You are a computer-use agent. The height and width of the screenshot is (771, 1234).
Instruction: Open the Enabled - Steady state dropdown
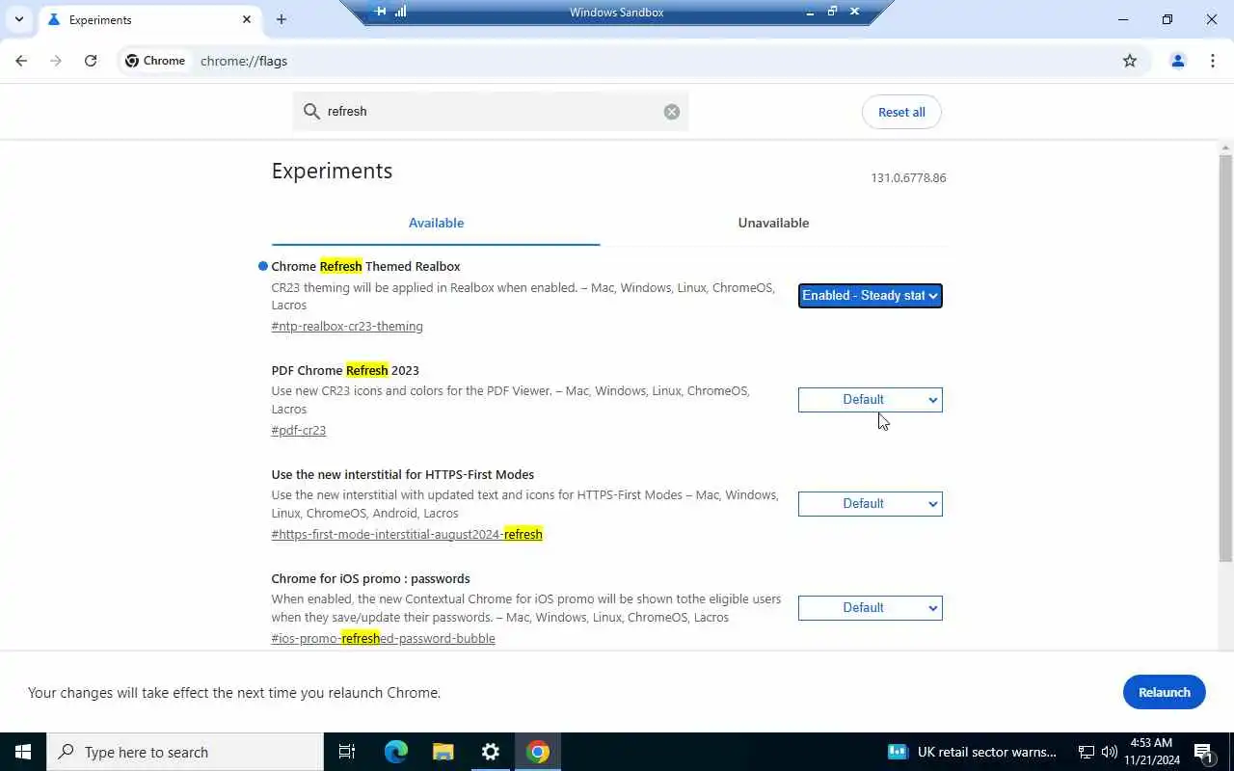870,296
